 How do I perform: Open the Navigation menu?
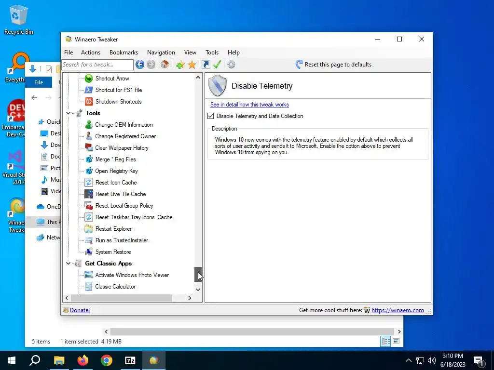(161, 53)
